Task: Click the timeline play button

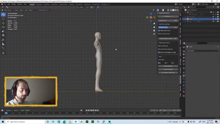Action: (x=93, y=110)
